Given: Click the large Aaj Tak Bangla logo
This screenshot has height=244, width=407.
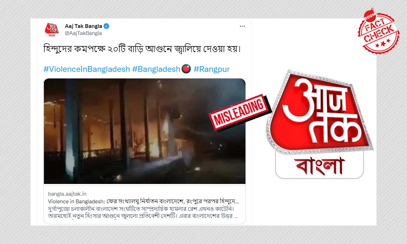Looking at the screenshot, I should [x=320, y=124].
